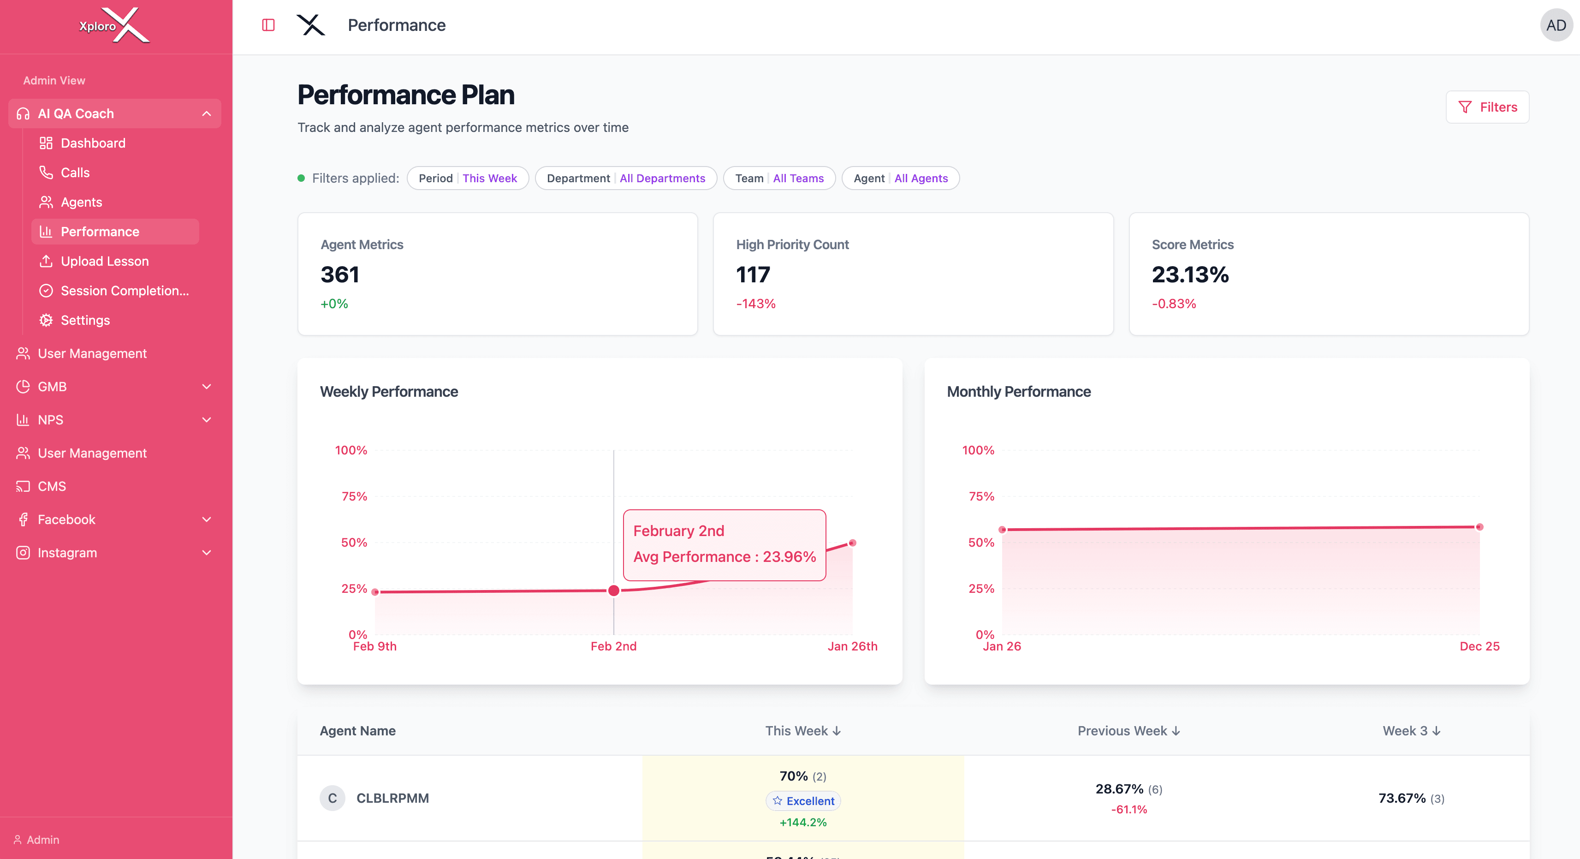
Task: Select the Performance chart icon
Action: [46, 231]
